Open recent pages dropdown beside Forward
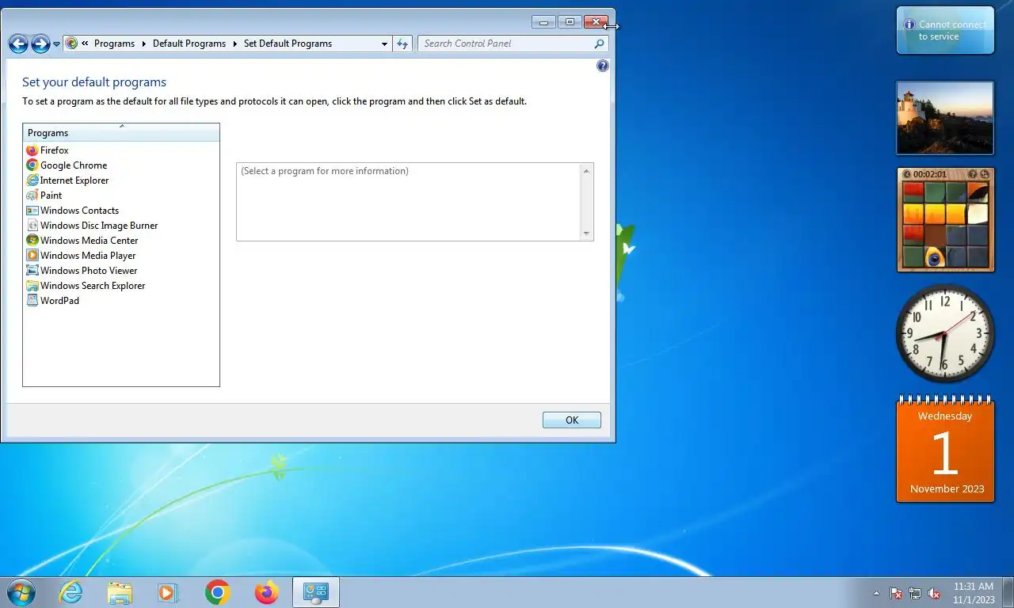The height and width of the screenshot is (608, 1014). click(x=56, y=44)
